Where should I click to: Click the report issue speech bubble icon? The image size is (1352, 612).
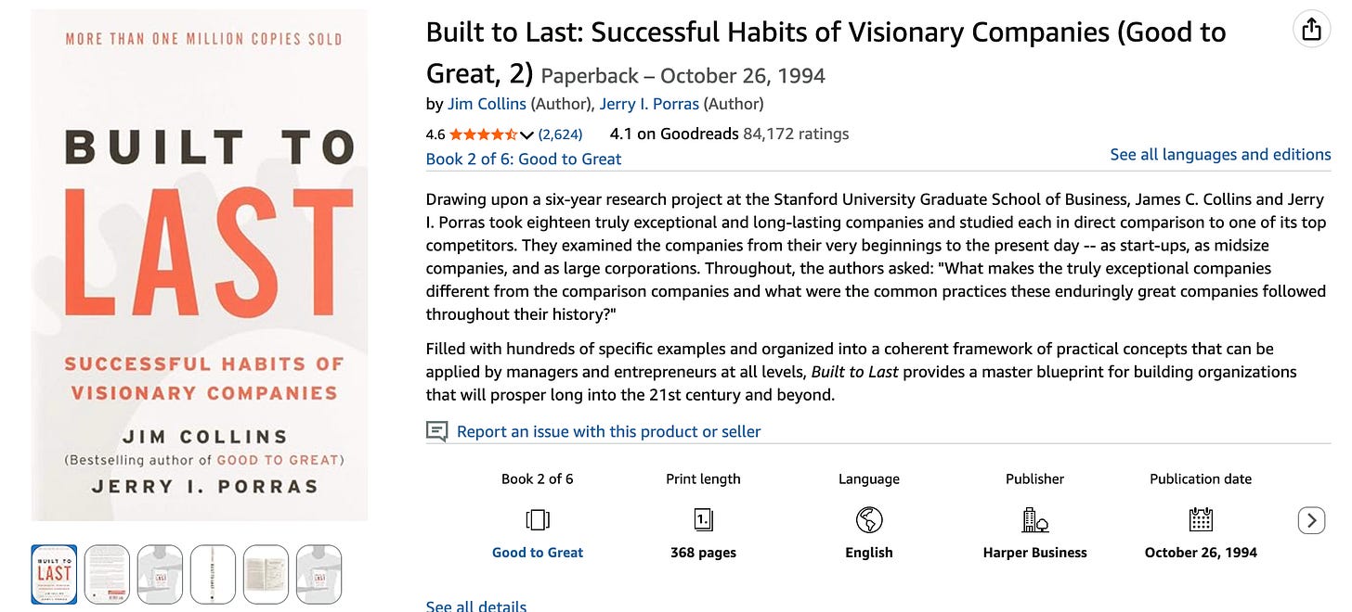coord(436,431)
